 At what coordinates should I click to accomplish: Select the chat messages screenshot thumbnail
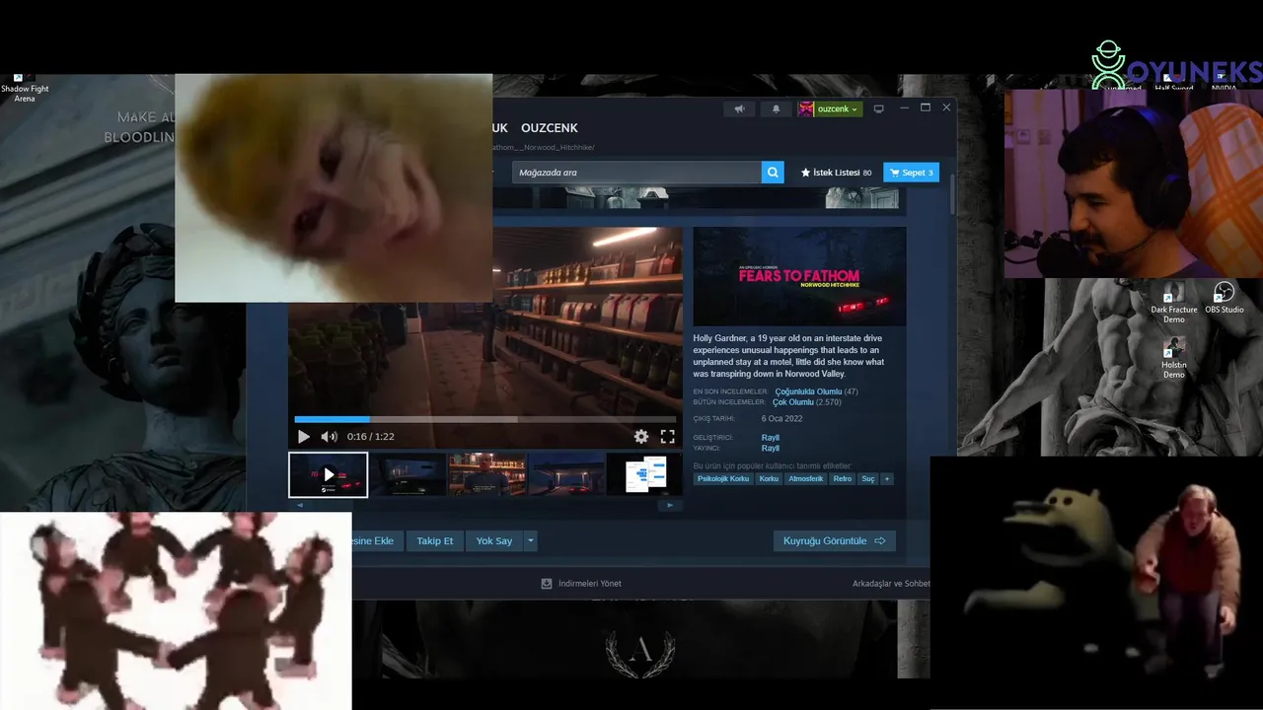tap(644, 474)
